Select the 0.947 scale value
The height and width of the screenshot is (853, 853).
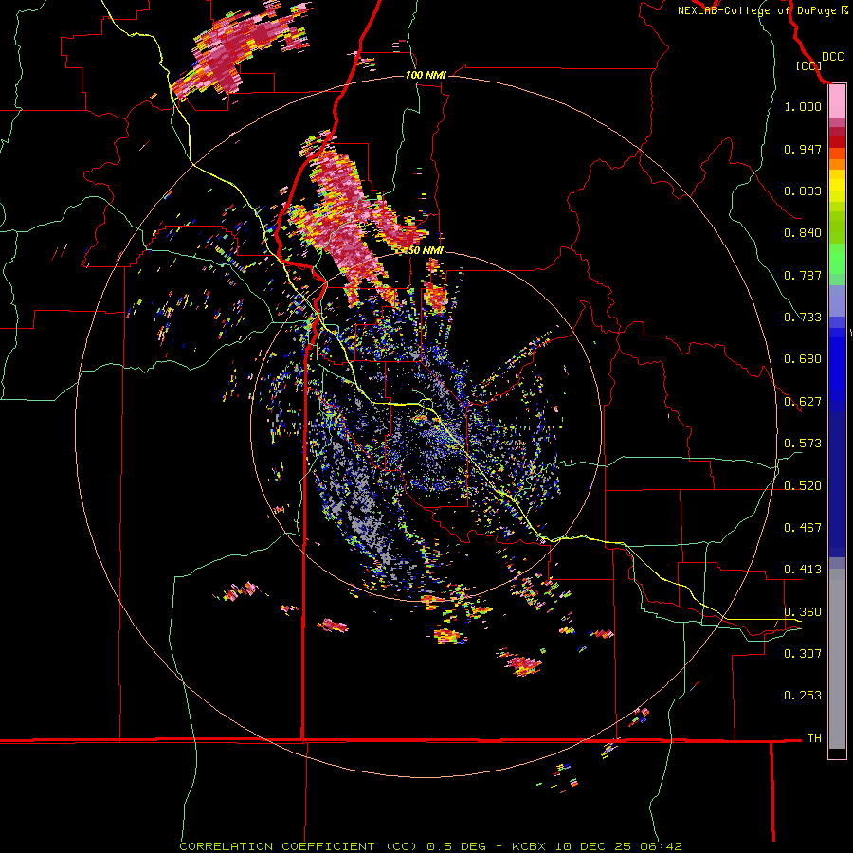click(x=803, y=149)
